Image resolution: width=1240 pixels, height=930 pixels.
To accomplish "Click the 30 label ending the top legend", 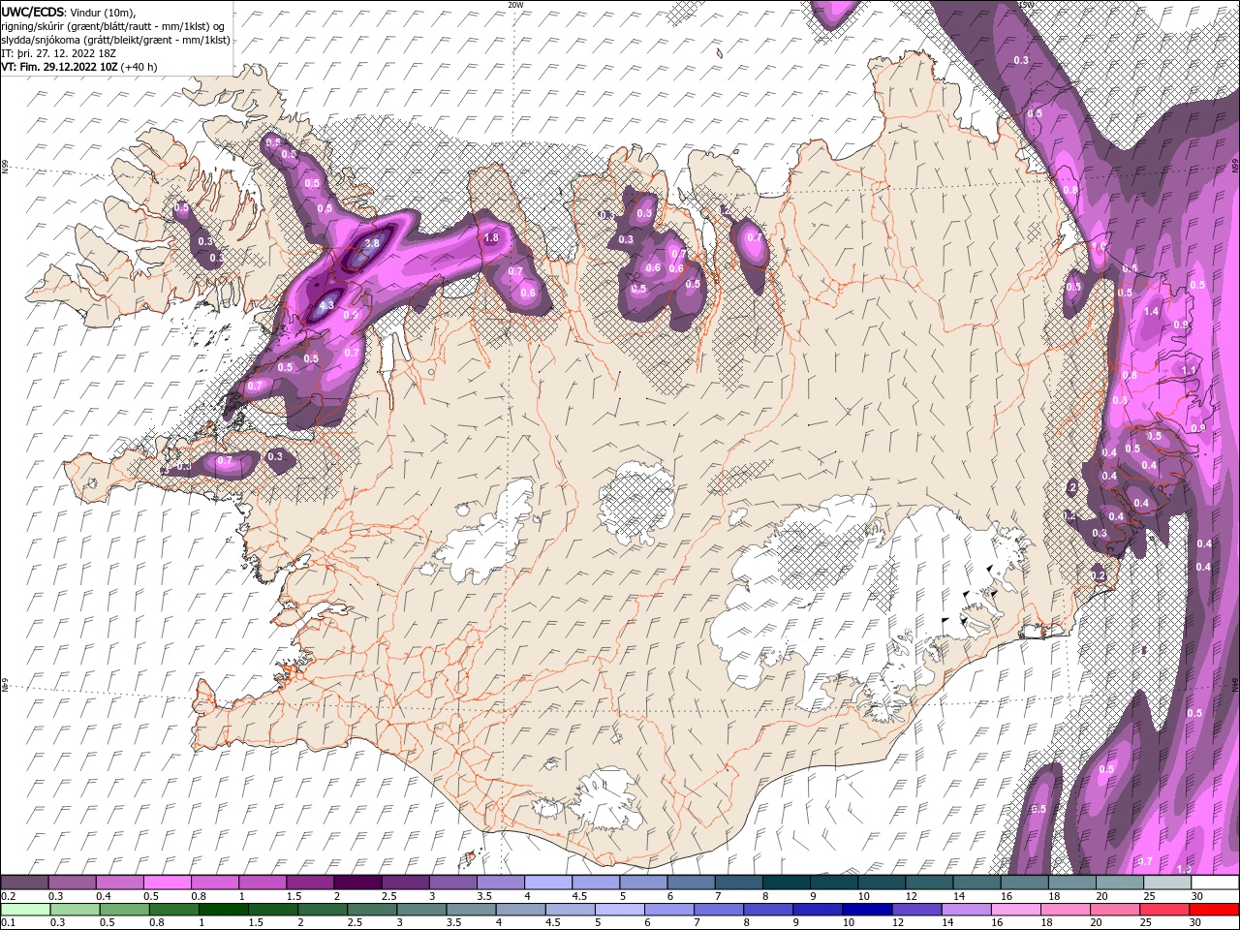I will [1197, 897].
